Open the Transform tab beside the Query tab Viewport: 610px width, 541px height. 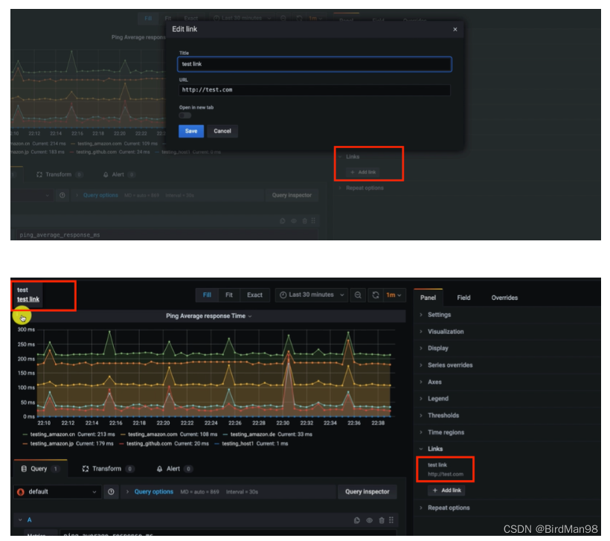coord(108,469)
